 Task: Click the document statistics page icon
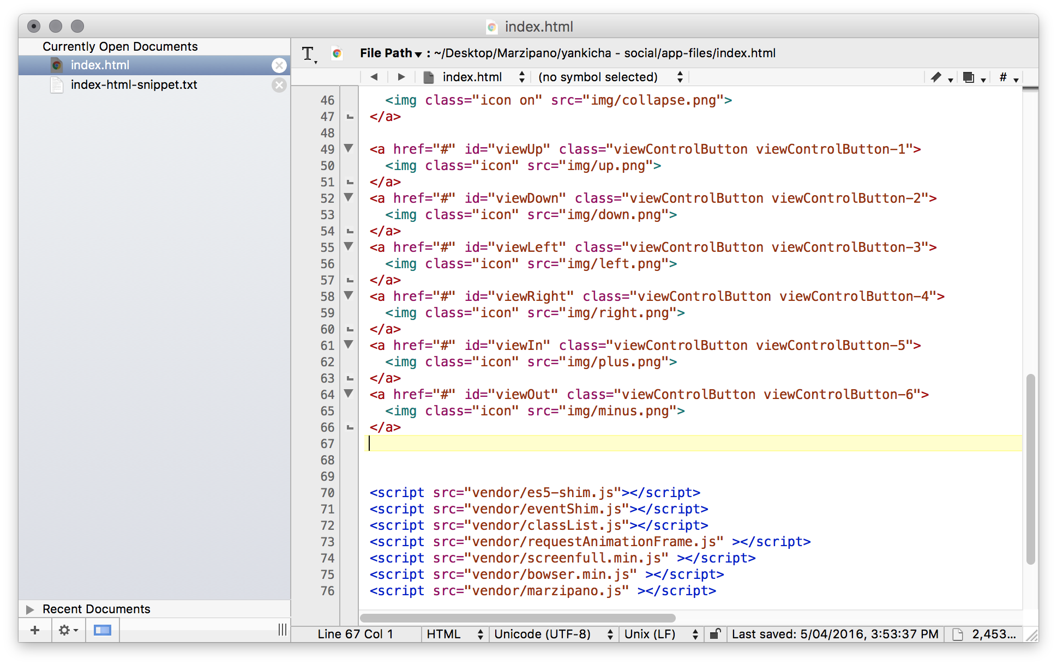pos(957,634)
